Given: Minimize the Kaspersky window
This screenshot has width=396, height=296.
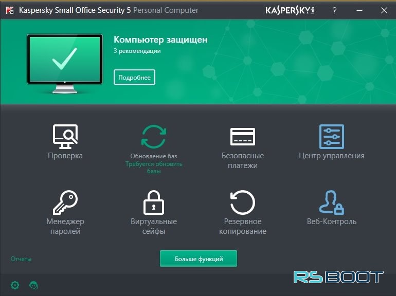Looking at the screenshot, I should [x=359, y=10].
